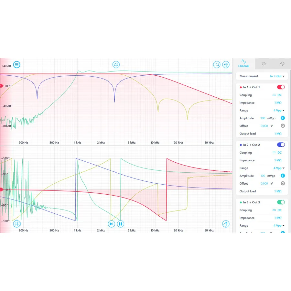This screenshot has width=291, height=291.
Task: Click the phase wrap icon at bottom right
Action: pos(225,224)
